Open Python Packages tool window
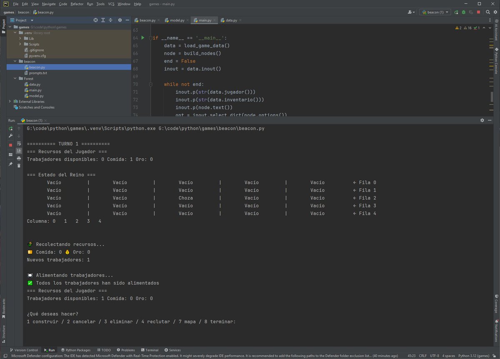Viewport: 500px width, 359px height. point(75,350)
